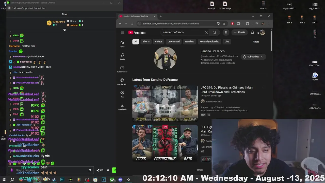Viewport: 325px width, 183px height.
Task: View site information icon in YouTube address bar
Action: (139, 24)
